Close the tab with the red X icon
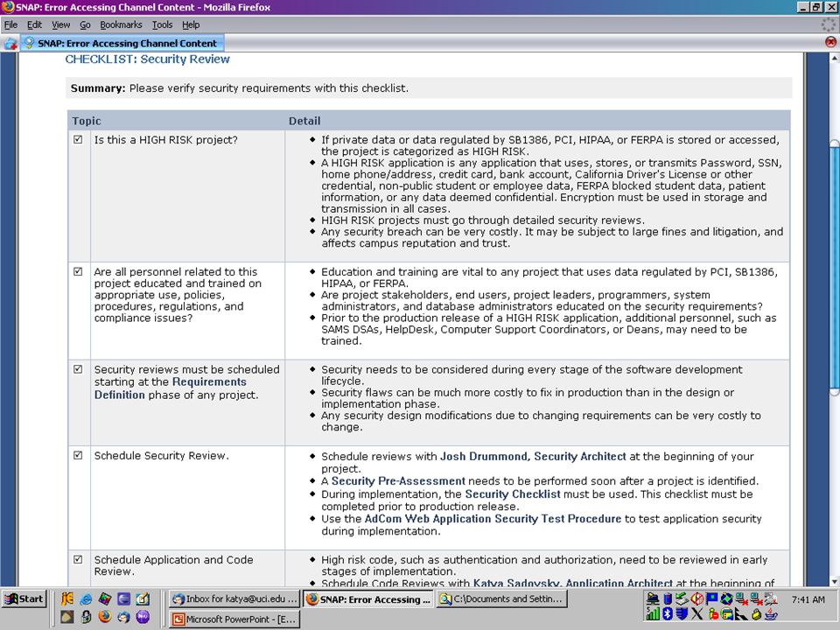 coord(830,42)
